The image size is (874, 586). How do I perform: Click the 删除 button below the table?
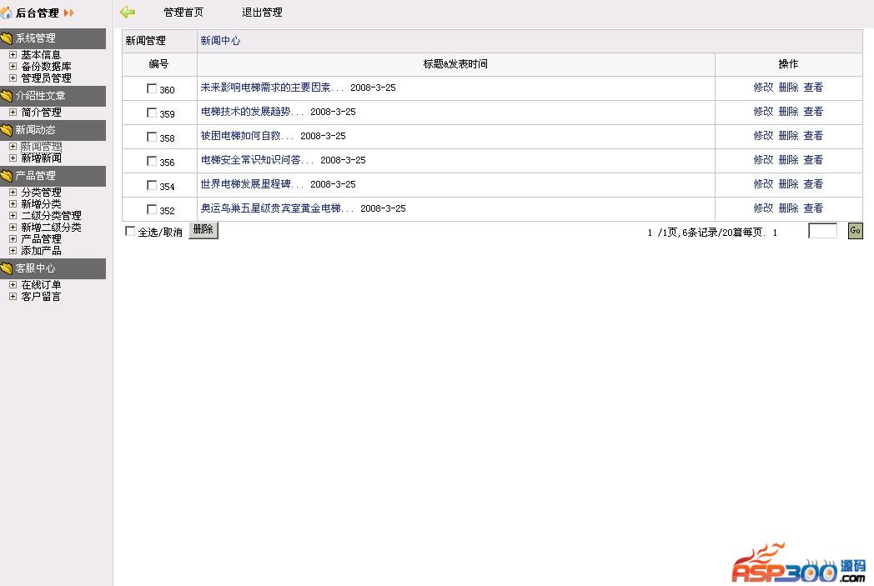pyautogui.click(x=203, y=230)
